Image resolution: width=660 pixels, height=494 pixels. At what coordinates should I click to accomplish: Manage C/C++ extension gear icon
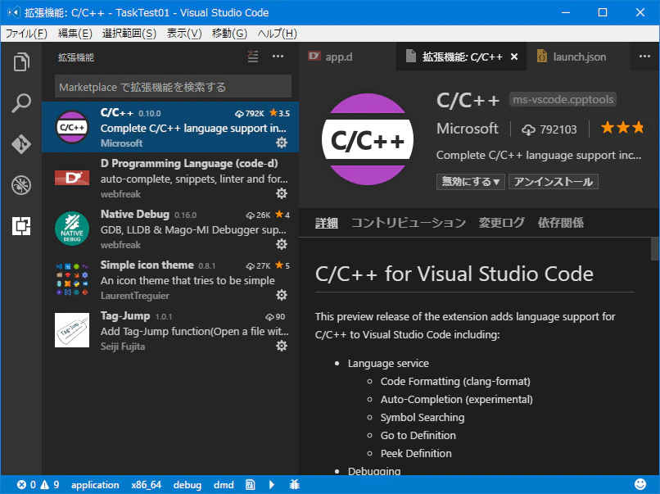pyautogui.click(x=282, y=143)
